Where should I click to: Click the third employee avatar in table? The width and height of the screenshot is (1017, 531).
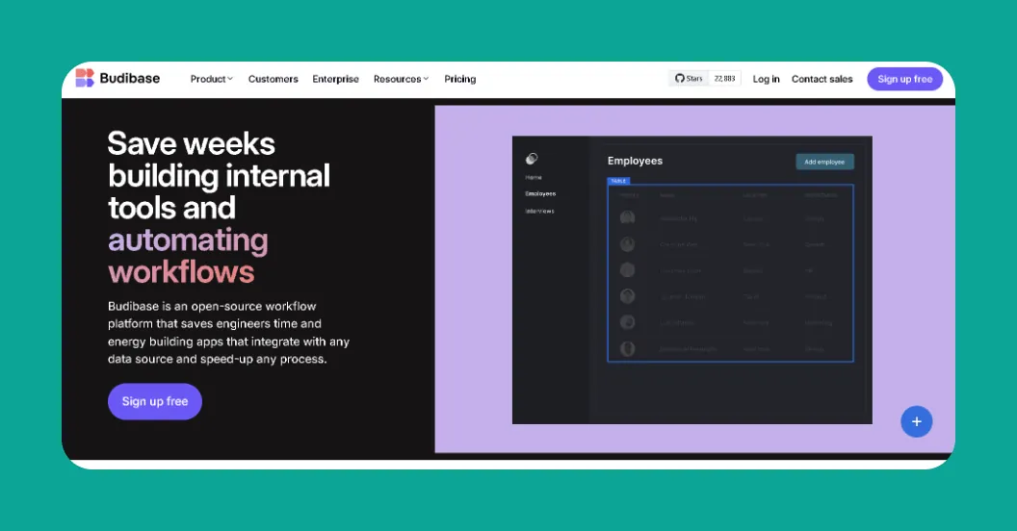point(628,270)
